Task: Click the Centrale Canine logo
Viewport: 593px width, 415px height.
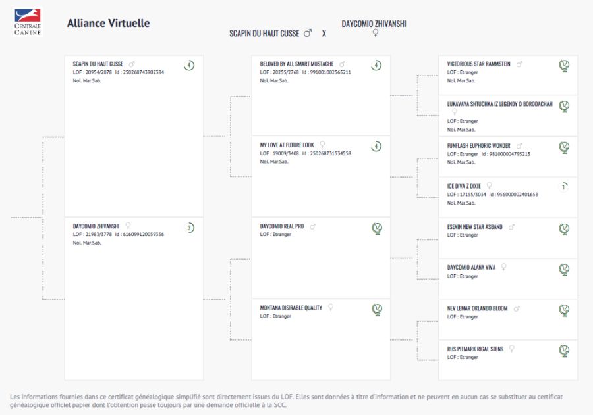Action: (28, 22)
